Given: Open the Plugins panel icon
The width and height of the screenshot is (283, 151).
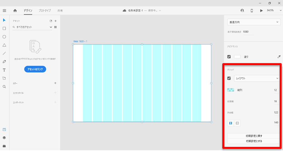Looking at the screenshot, I should tap(4, 146).
